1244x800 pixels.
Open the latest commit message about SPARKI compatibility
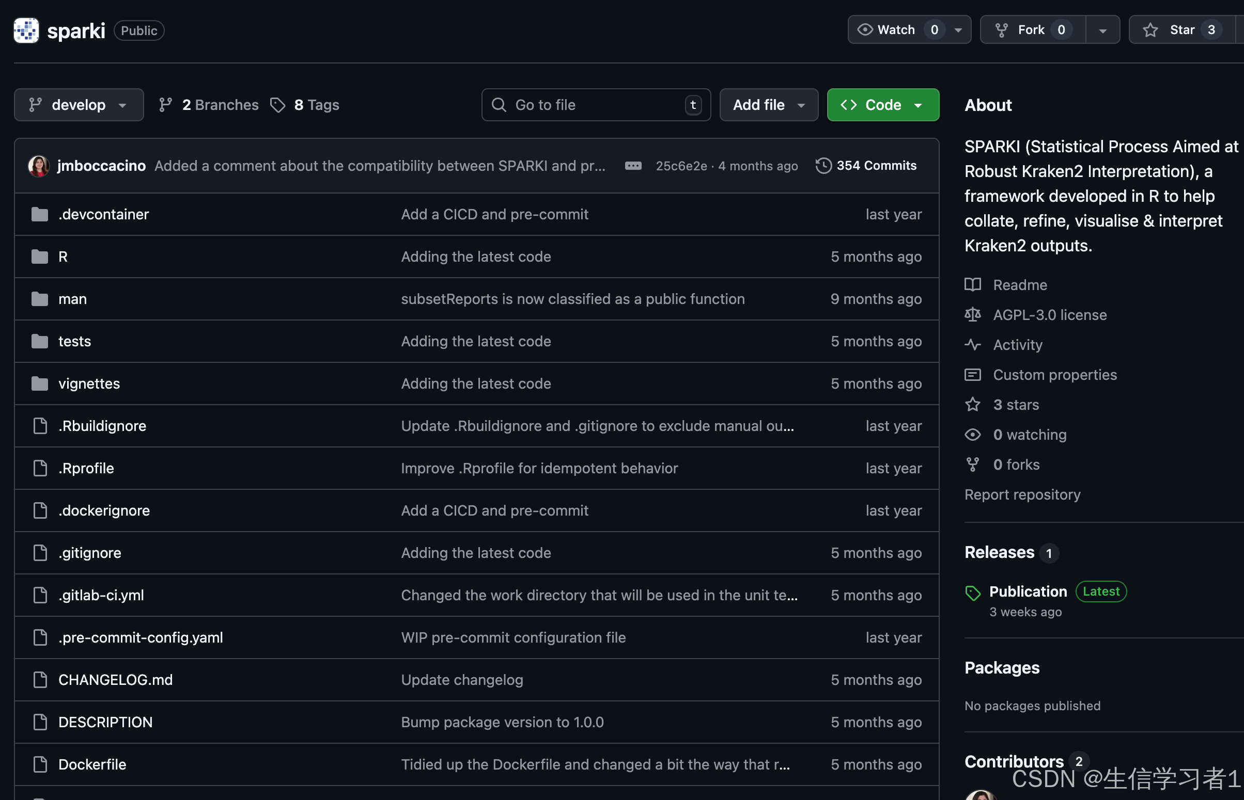380,166
